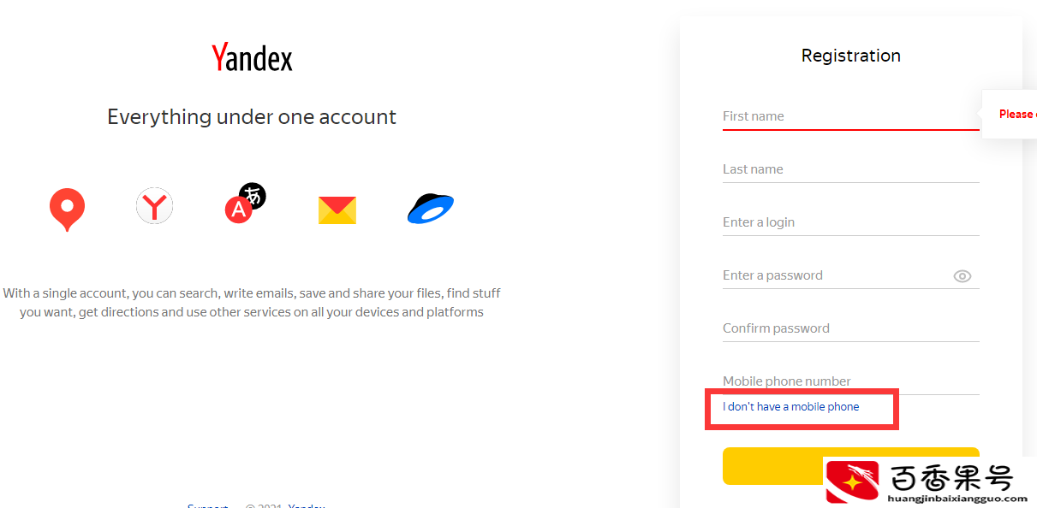1037x508 pixels.
Task: Click into the Last name field
Action: (850, 169)
